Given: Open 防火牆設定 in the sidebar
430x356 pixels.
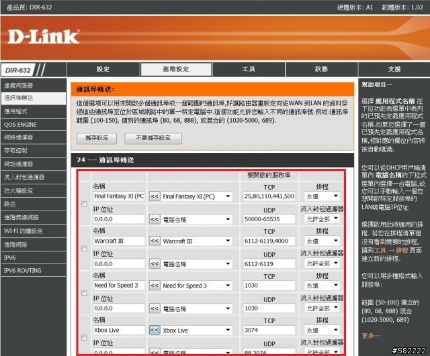Looking at the screenshot, I should 34,190.
